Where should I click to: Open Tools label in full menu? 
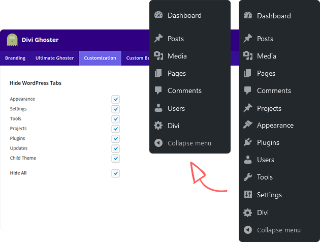click(x=265, y=177)
